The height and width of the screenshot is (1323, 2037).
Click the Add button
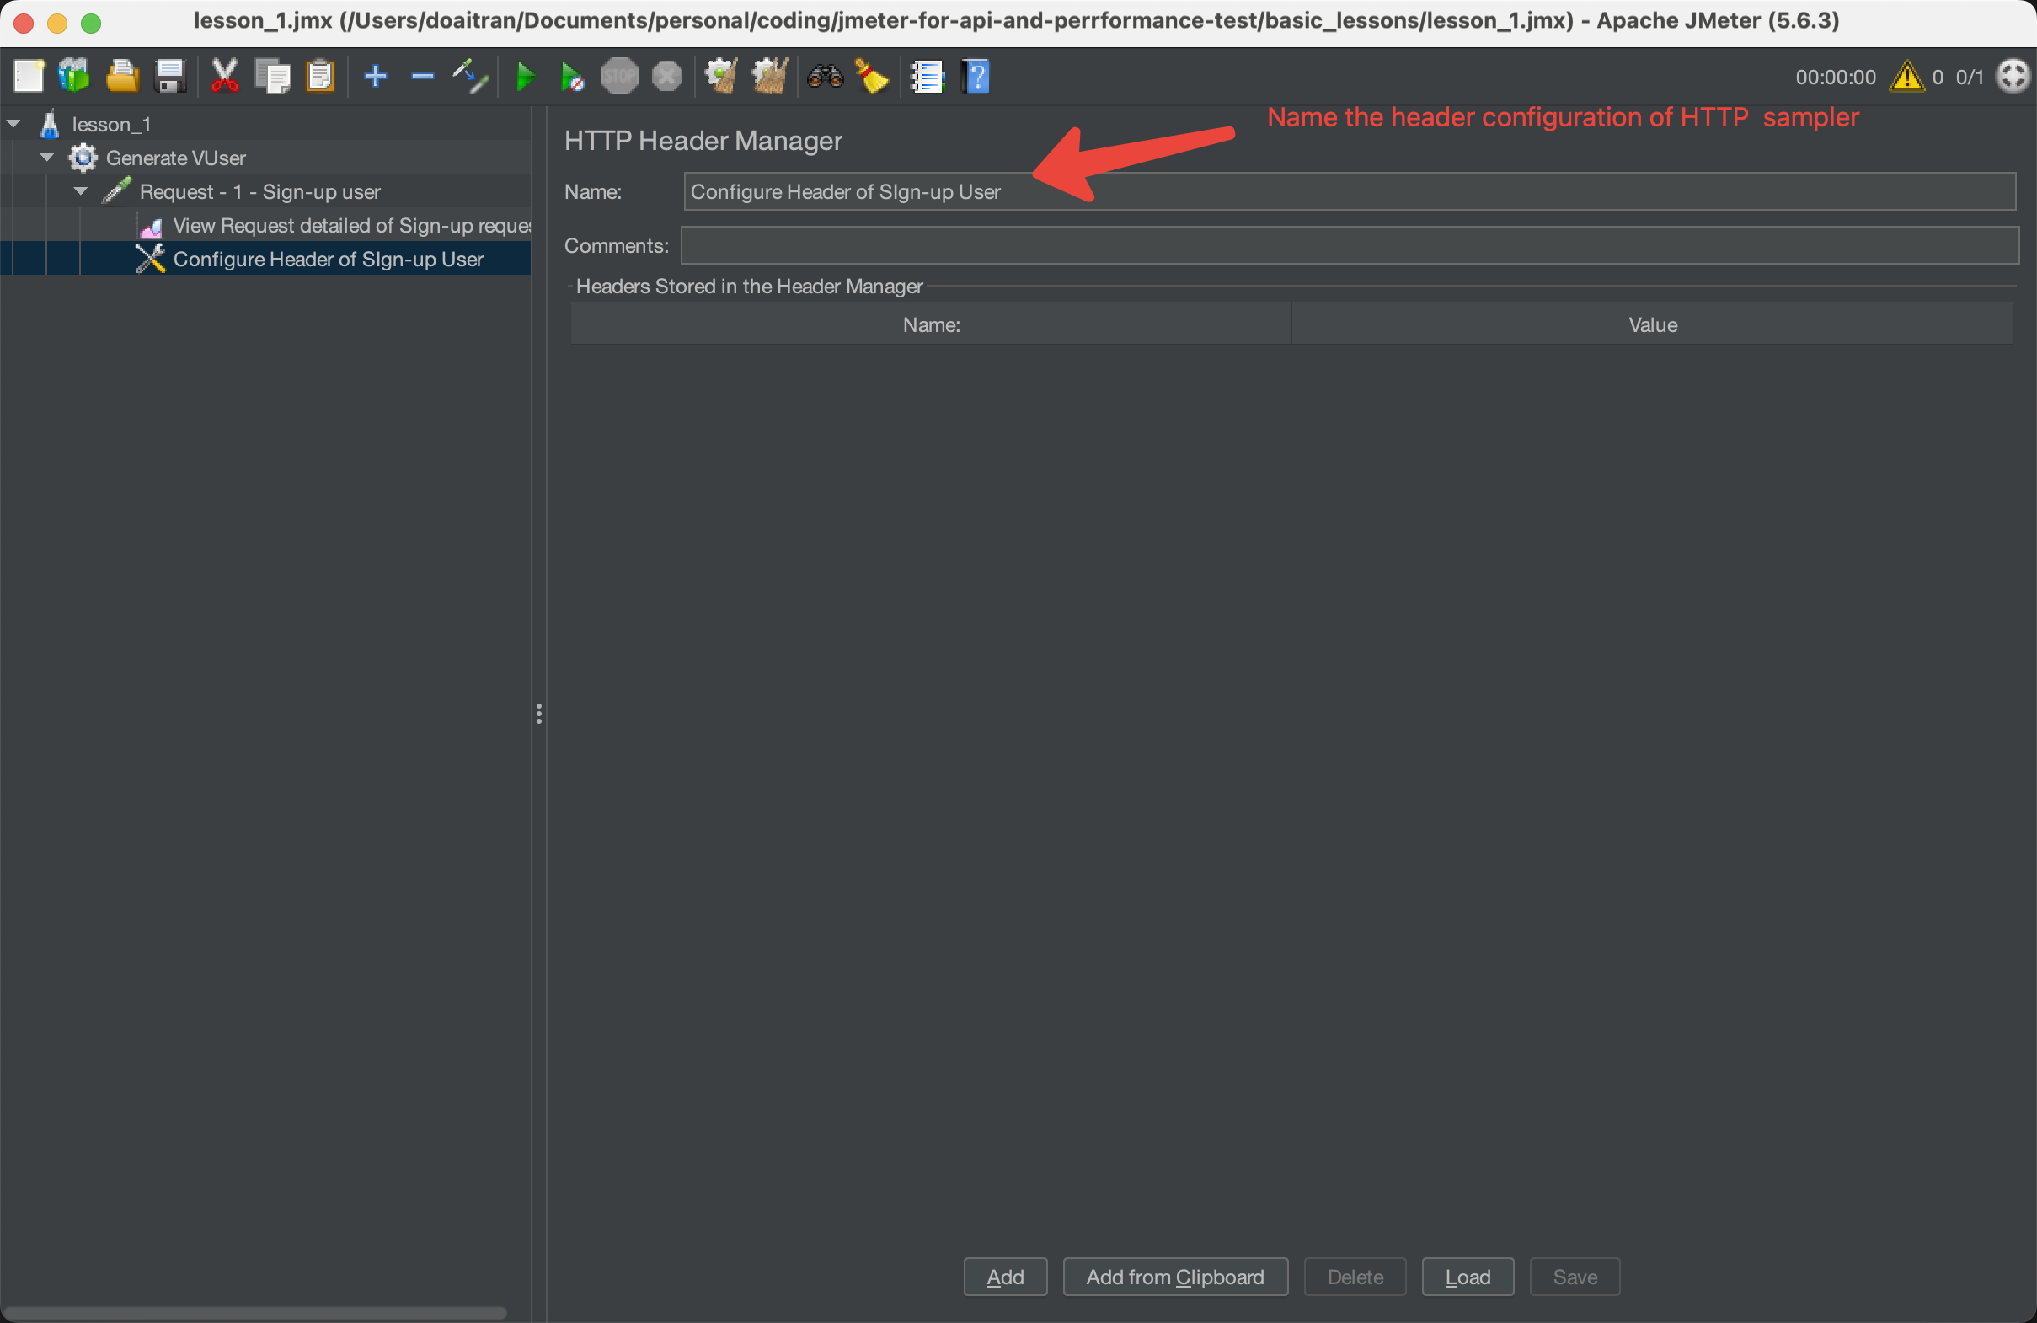click(x=1006, y=1277)
